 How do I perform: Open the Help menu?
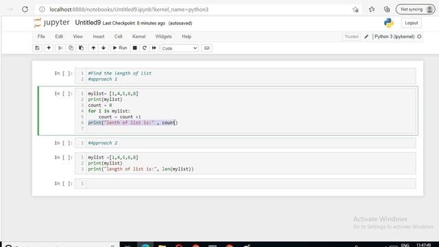(187, 36)
